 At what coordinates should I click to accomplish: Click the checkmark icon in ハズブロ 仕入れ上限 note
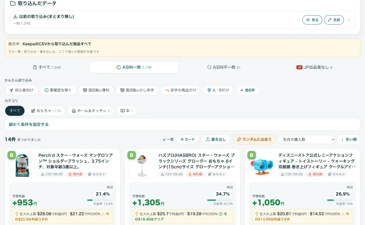[x=221, y=214]
